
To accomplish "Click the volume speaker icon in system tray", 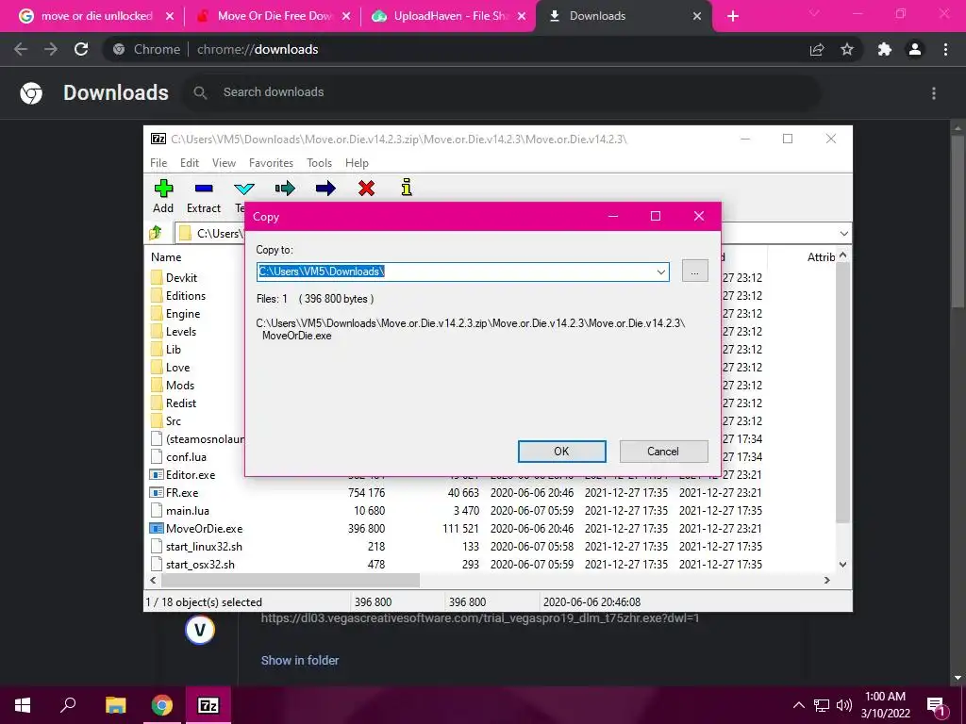I will coord(844,705).
